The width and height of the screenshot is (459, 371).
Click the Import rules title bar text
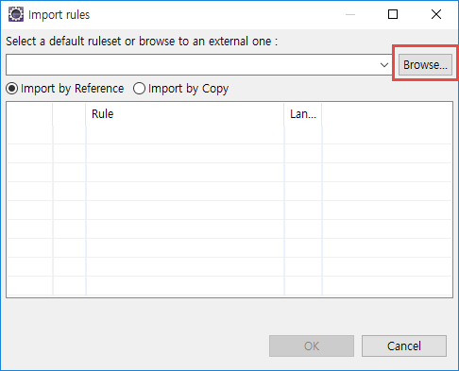pos(59,15)
